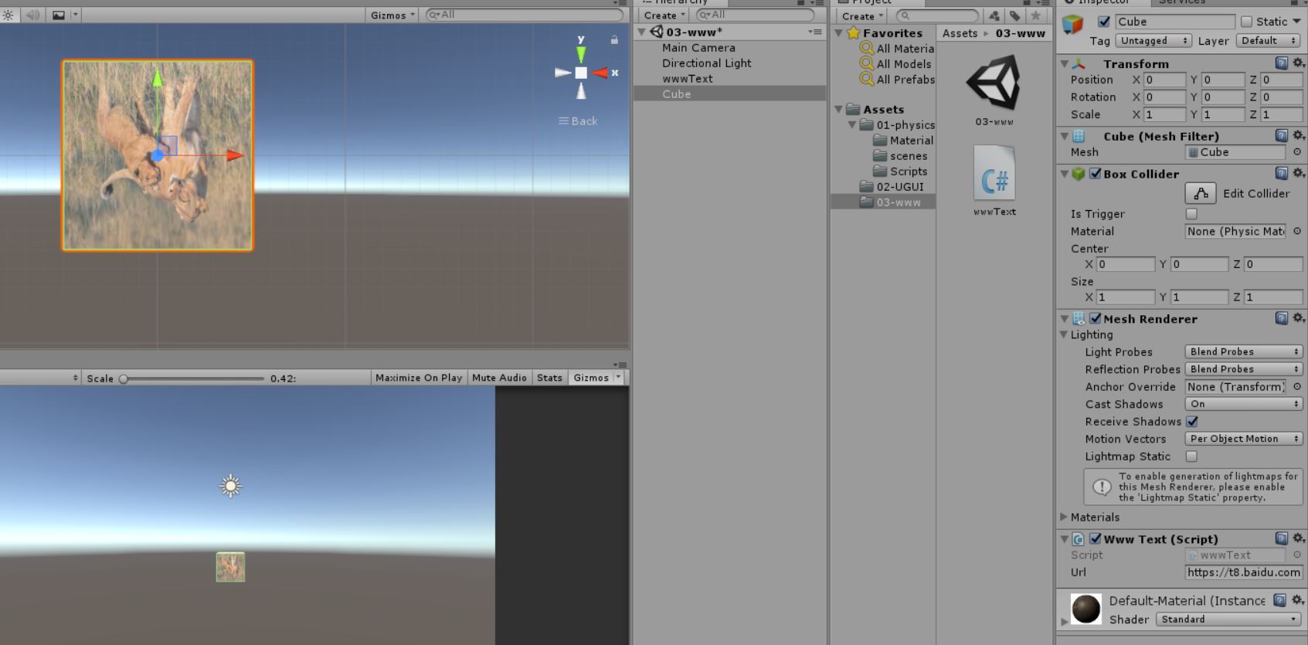Click Search by Type icon in Project
This screenshot has height=645, width=1308.
pyautogui.click(x=994, y=15)
